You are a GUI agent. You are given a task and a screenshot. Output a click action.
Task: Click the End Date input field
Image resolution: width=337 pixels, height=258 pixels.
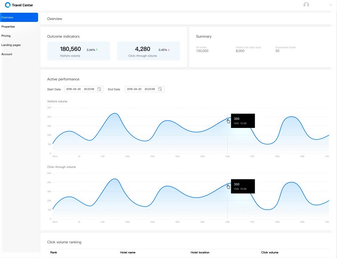pyautogui.click(x=144, y=89)
